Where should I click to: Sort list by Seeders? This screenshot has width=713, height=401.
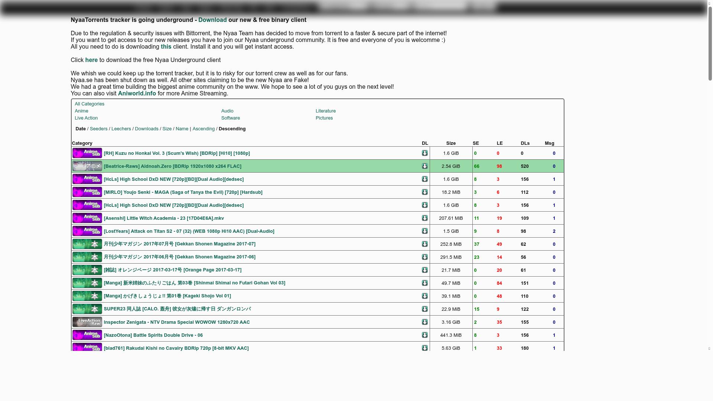[x=98, y=129]
